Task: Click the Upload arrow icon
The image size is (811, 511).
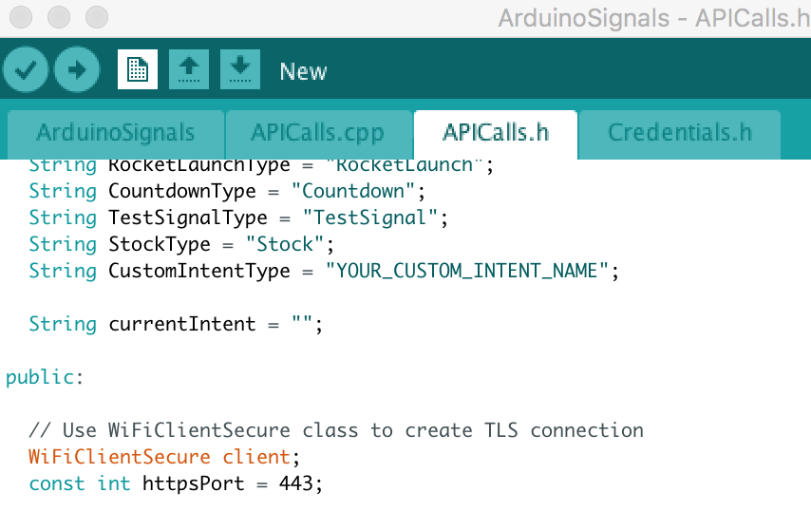Action: coord(77,69)
